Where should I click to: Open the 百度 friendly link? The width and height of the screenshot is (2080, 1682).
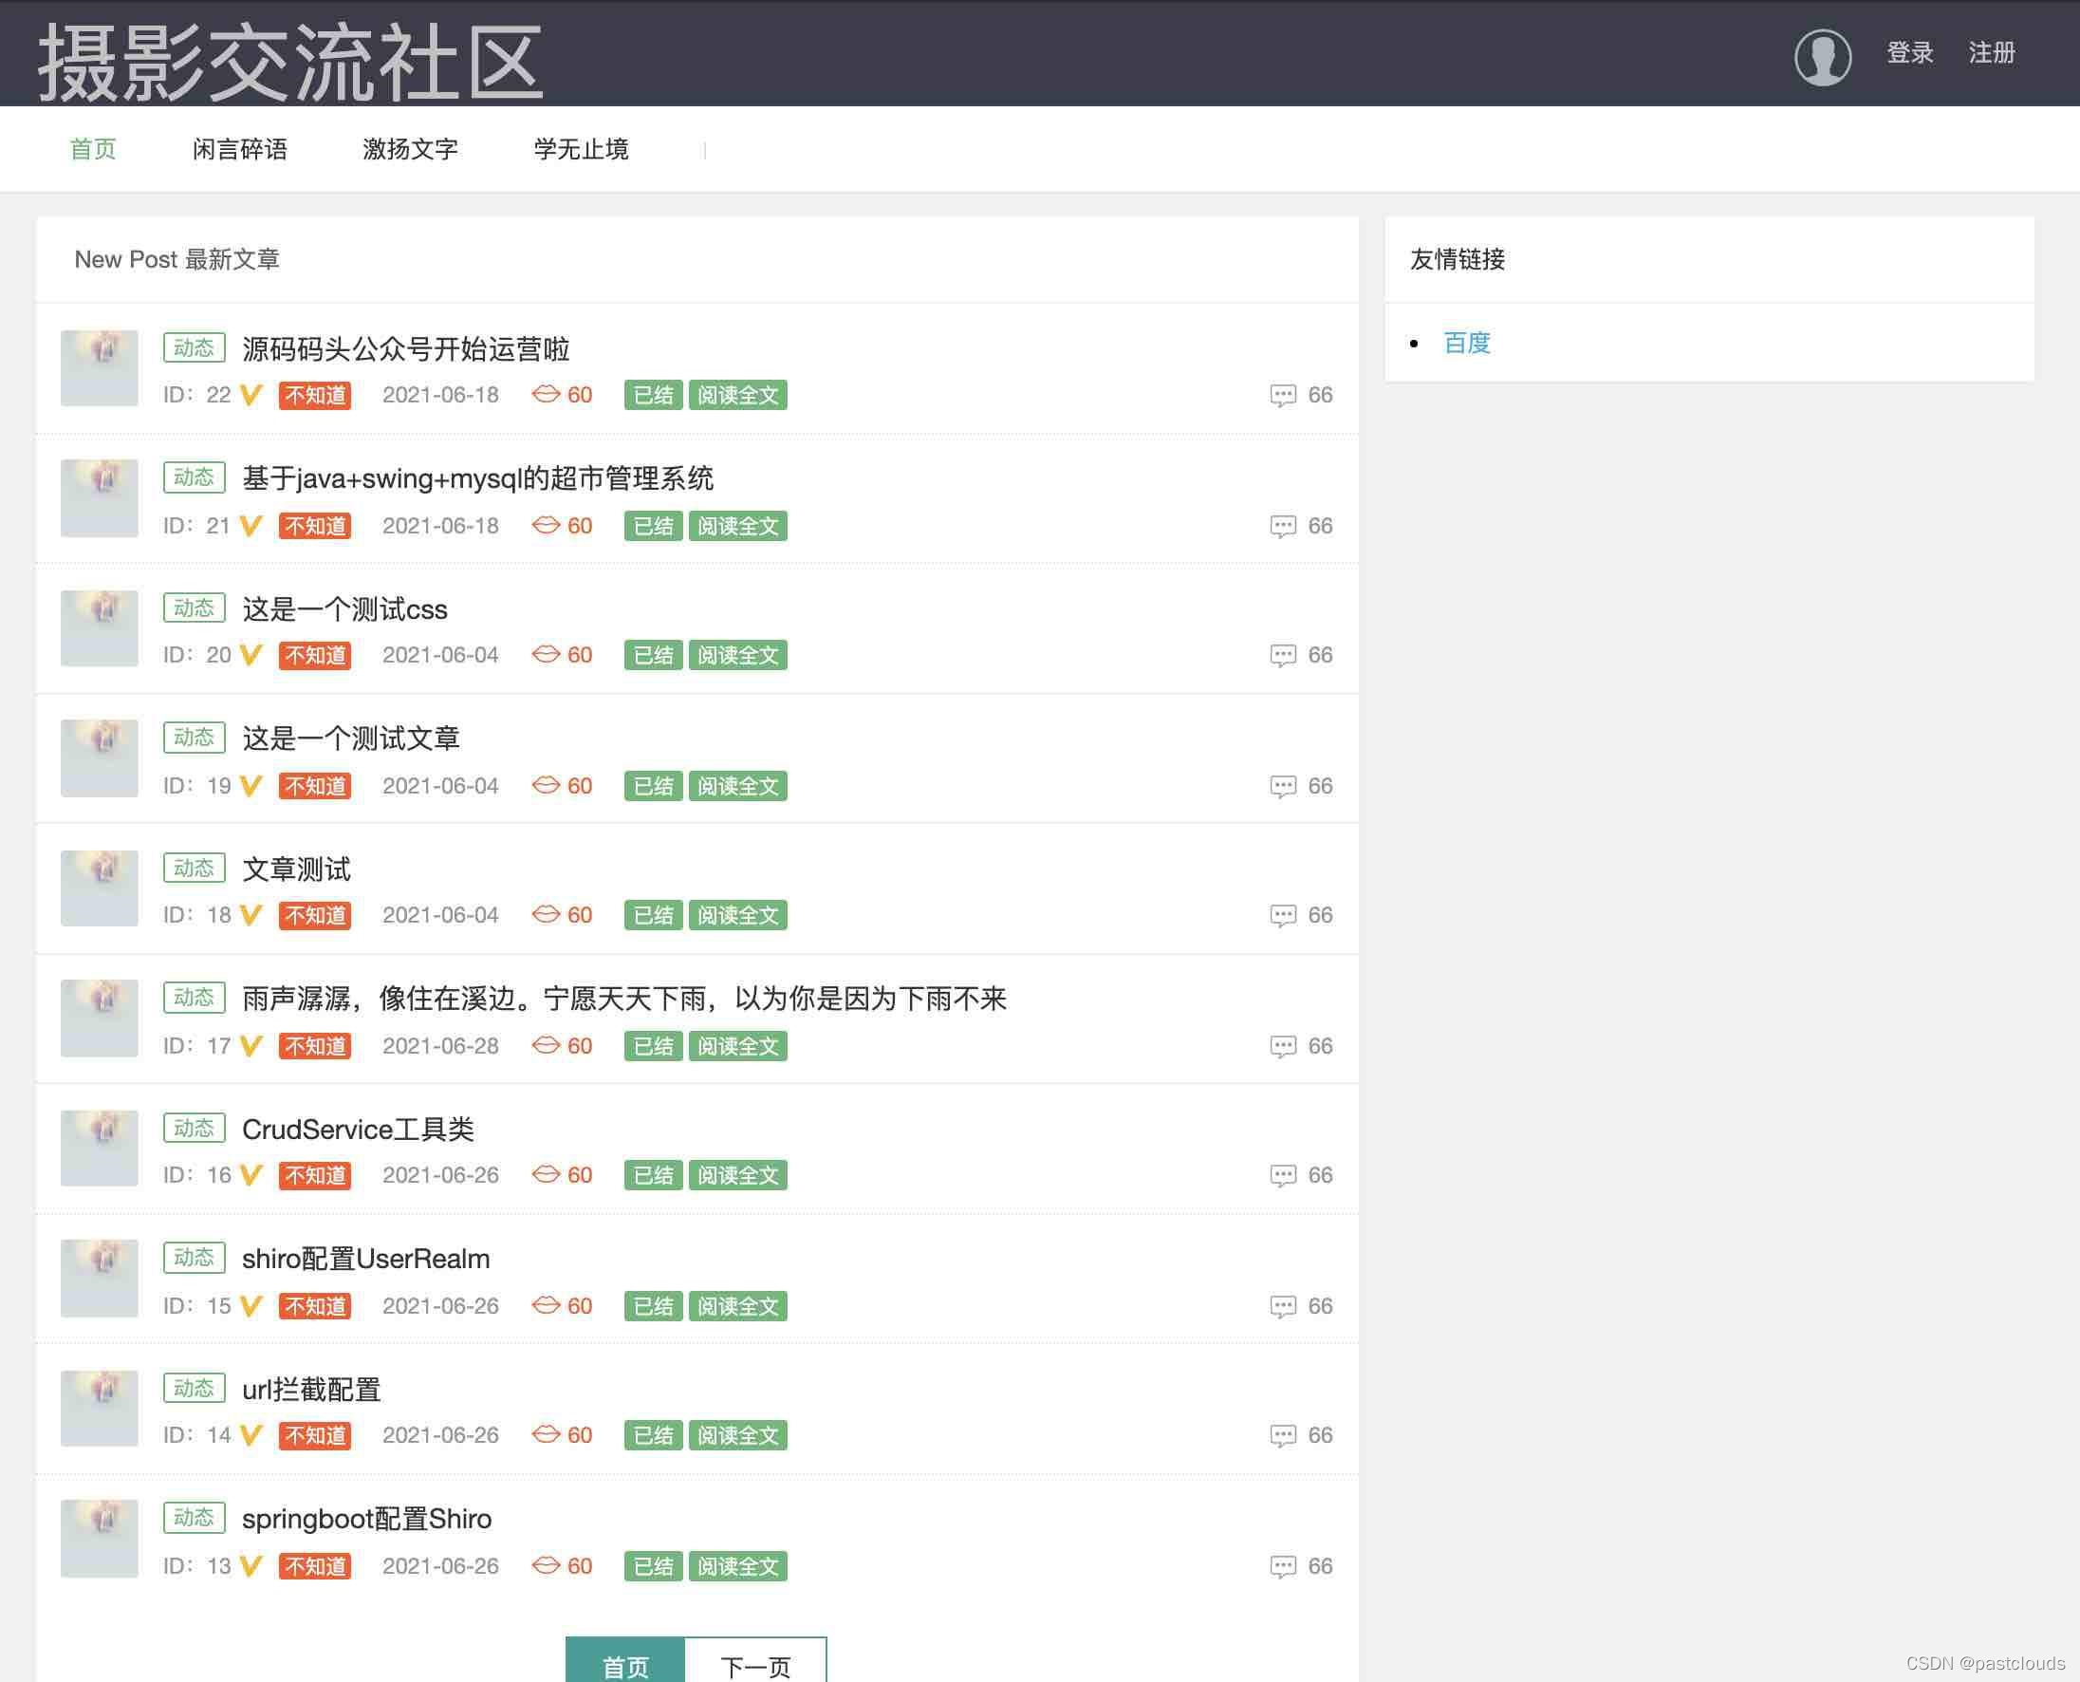[1466, 343]
